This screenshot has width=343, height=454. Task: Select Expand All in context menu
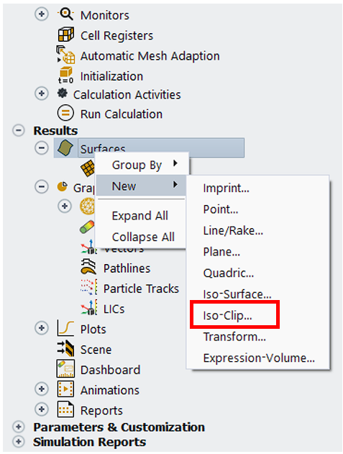(x=140, y=216)
